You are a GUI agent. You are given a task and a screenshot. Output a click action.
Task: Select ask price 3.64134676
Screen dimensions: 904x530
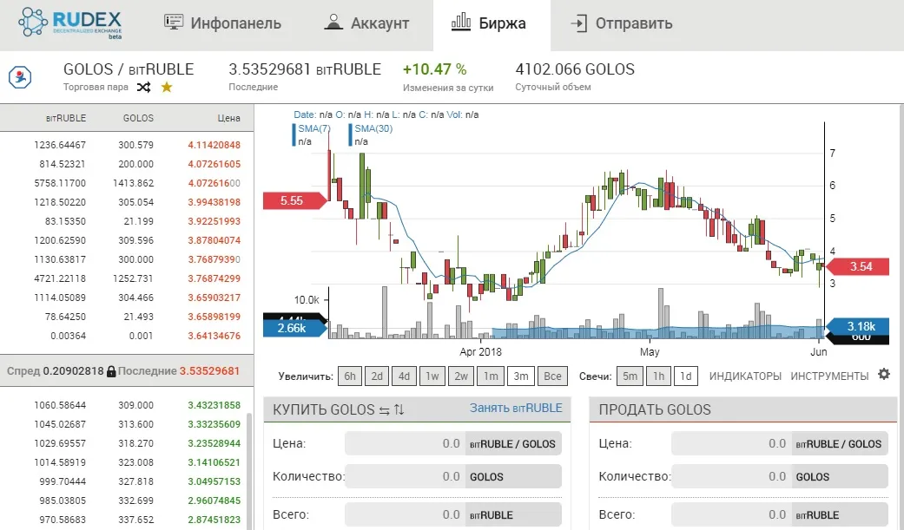click(214, 336)
